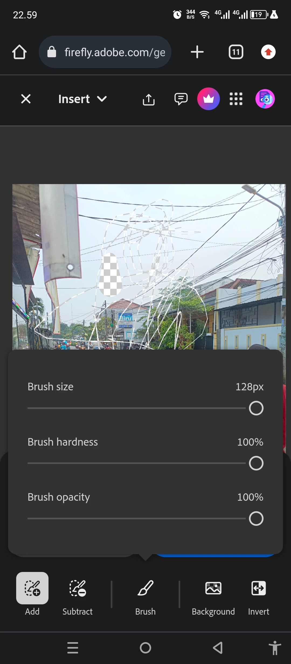Close the editor with the X

(x=26, y=99)
